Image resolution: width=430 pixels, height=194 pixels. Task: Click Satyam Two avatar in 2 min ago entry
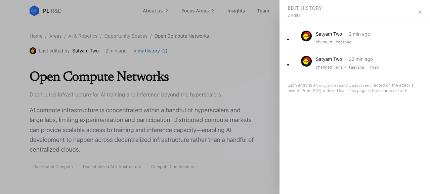(306, 36)
